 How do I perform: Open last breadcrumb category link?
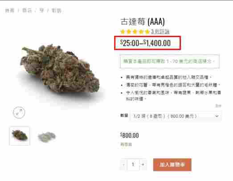(x=56, y=11)
